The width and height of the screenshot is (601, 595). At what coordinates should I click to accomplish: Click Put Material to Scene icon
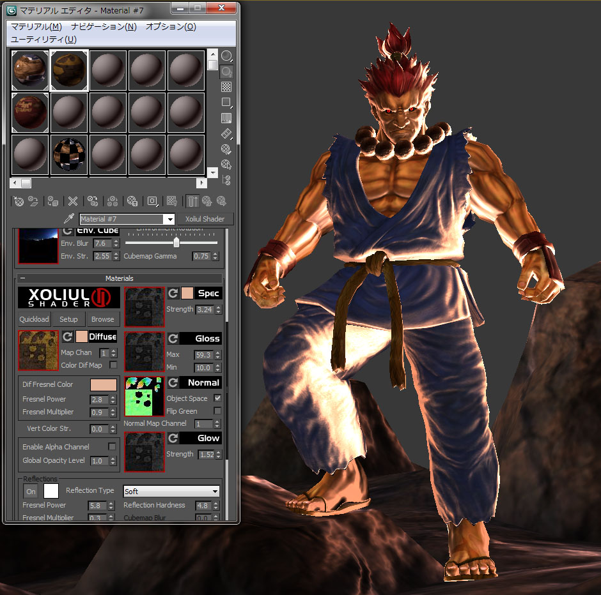(33, 201)
